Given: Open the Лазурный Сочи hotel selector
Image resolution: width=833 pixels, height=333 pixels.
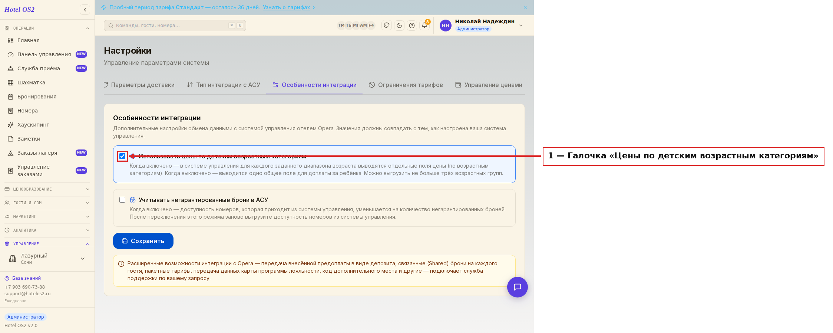Looking at the screenshot, I should click(47, 259).
